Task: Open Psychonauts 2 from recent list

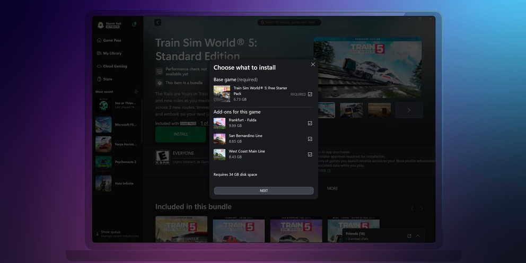Action: (x=117, y=164)
